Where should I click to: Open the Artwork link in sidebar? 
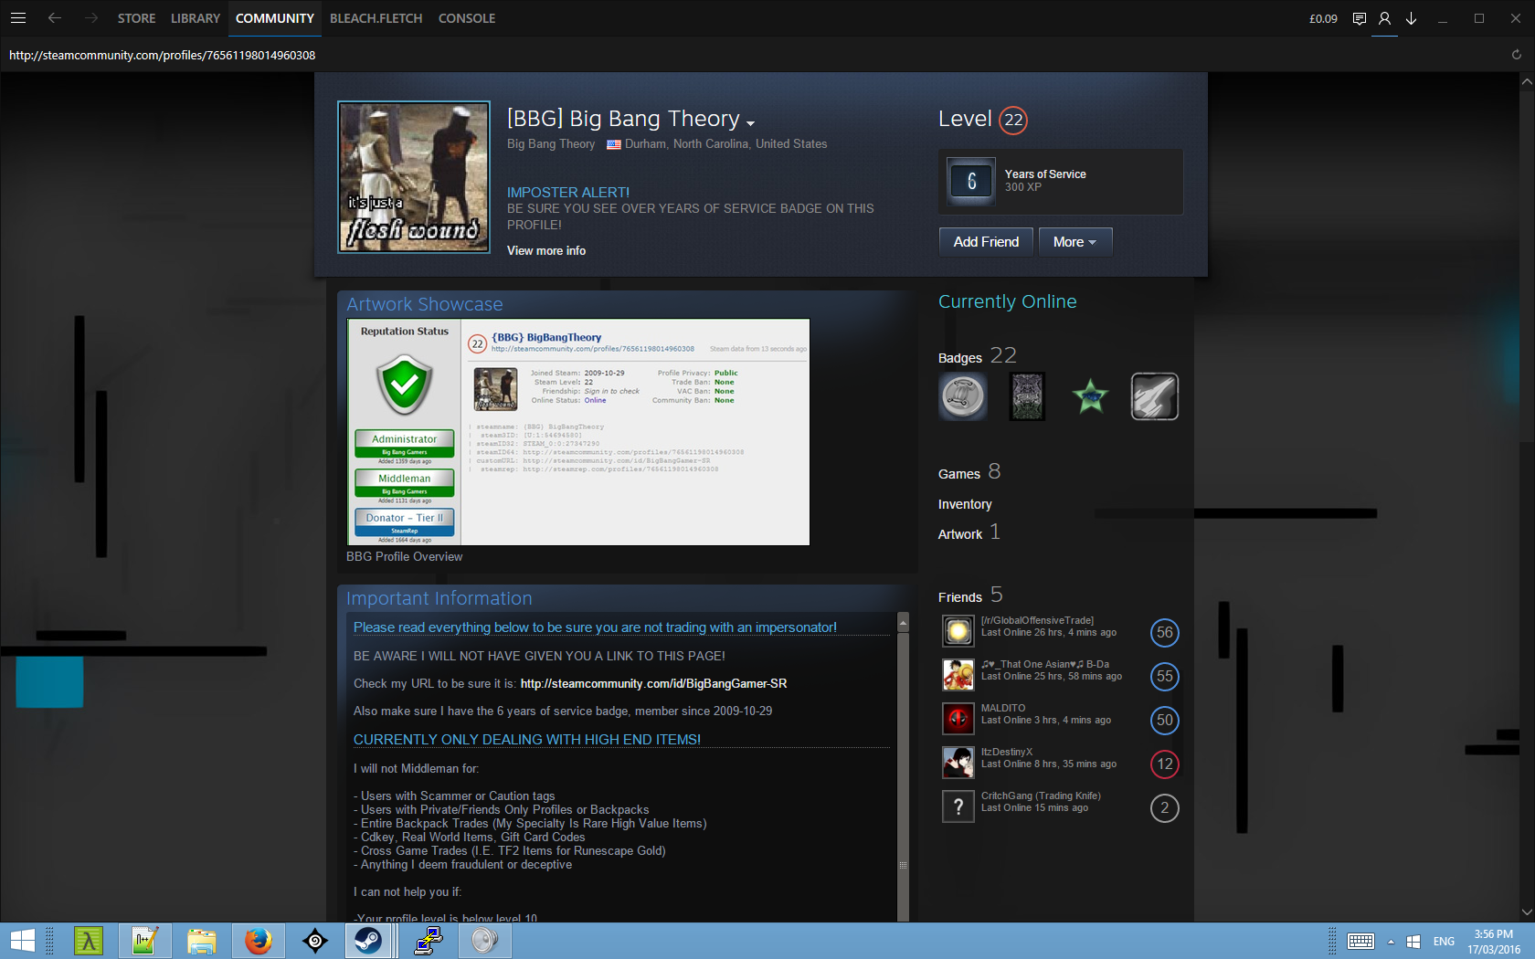point(960,534)
